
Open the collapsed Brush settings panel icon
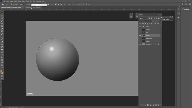[x=137, y=17]
